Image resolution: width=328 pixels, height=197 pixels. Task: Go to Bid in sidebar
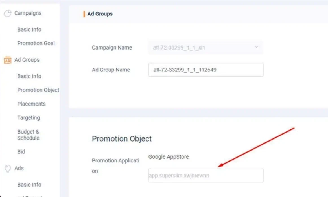pos(21,152)
